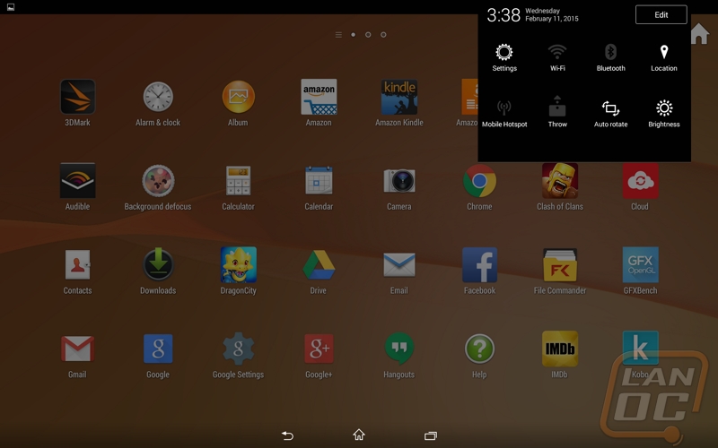The width and height of the screenshot is (718, 448).
Task: Go to the second app drawer page
Action: click(x=368, y=35)
